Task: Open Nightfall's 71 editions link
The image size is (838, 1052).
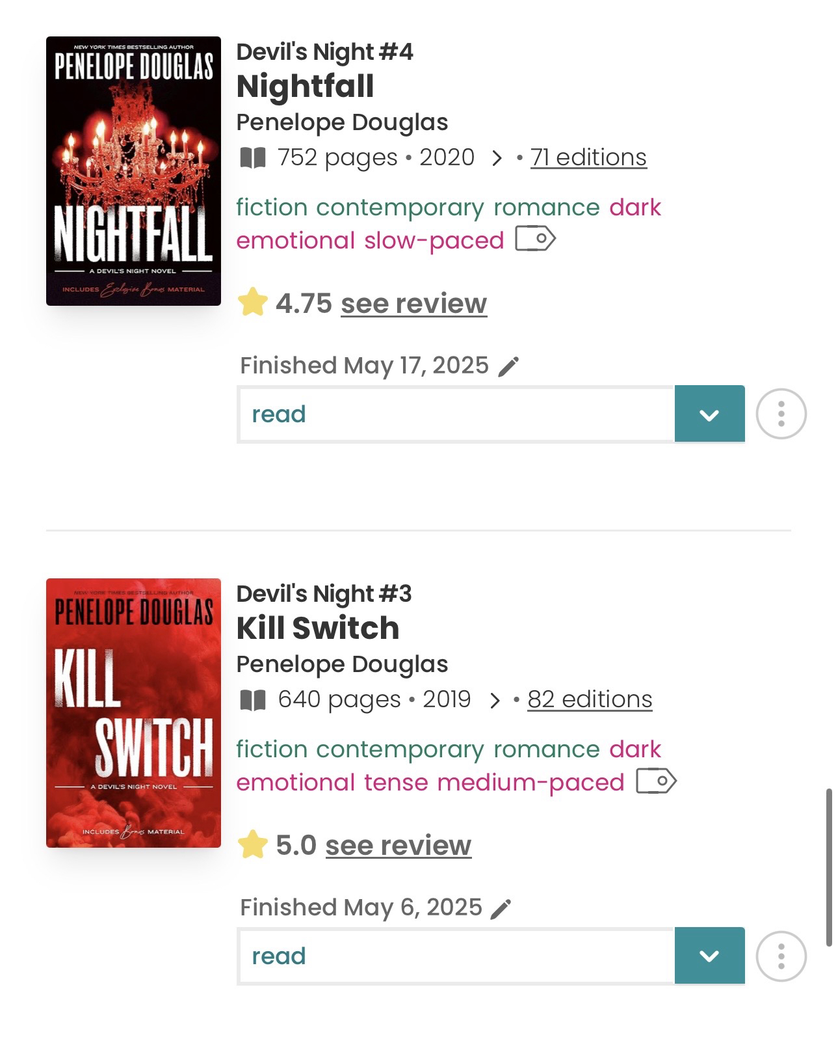Action: pyautogui.click(x=588, y=157)
